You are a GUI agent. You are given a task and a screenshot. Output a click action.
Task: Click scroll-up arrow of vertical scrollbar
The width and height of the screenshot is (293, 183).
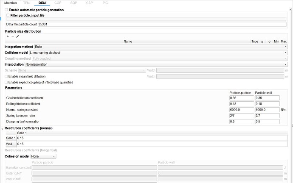pos(290,9)
